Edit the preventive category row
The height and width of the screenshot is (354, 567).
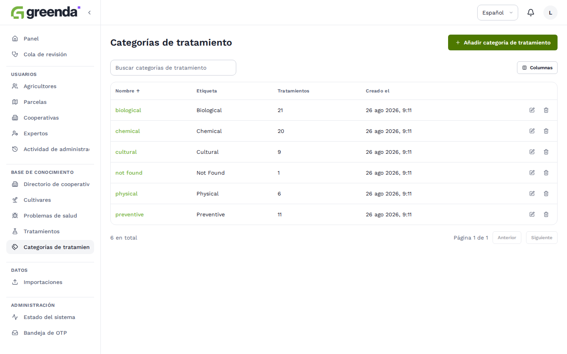tap(532, 214)
